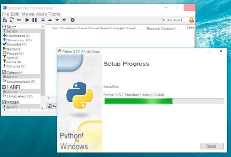Click the green Python install progress bar
231x157 pixels.
pyautogui.click(x=164, y=101)
